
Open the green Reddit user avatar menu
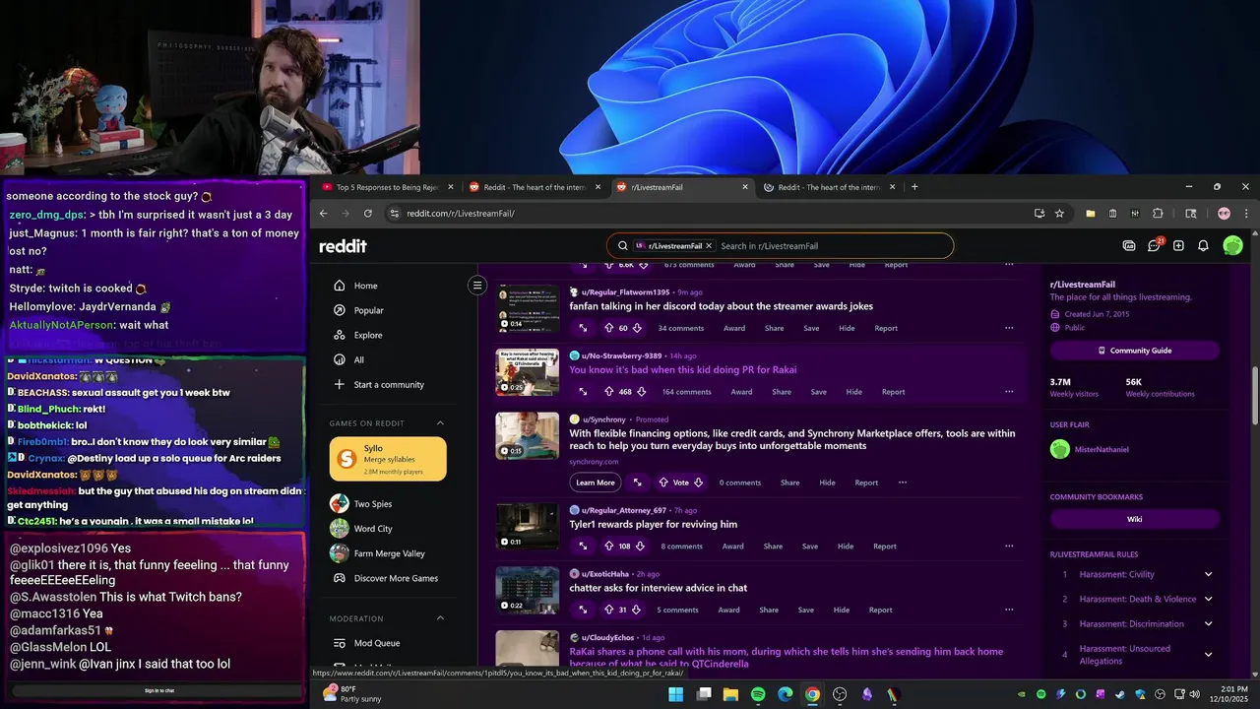(1232, 245)
